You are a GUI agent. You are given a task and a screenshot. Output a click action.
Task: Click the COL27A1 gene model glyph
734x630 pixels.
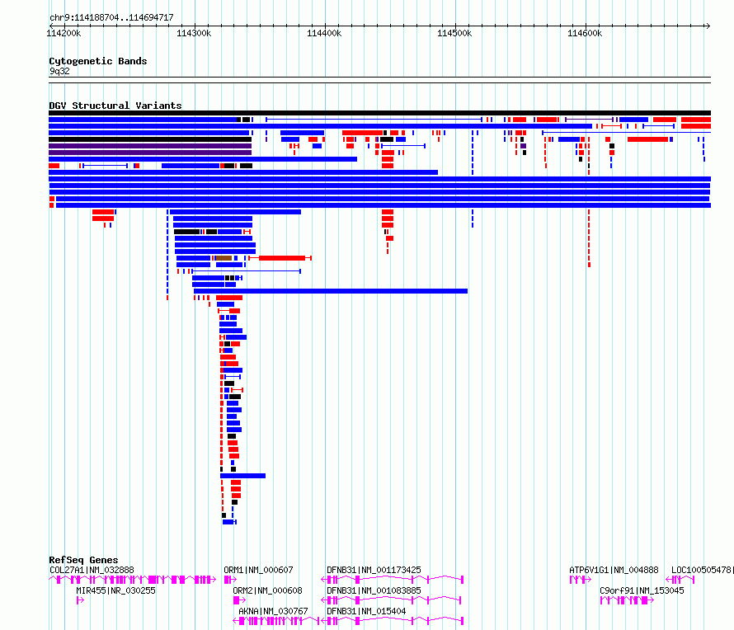point(133,580)
